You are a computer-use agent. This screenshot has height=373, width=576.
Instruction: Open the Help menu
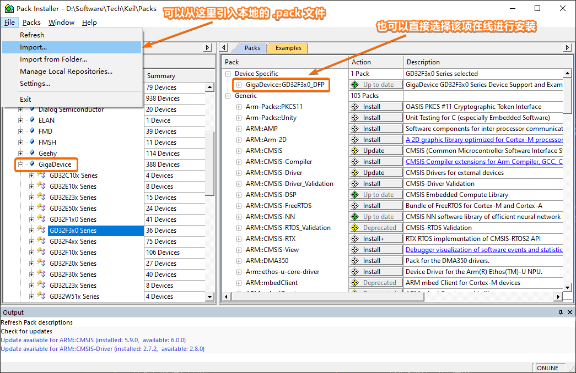point(89,23)
